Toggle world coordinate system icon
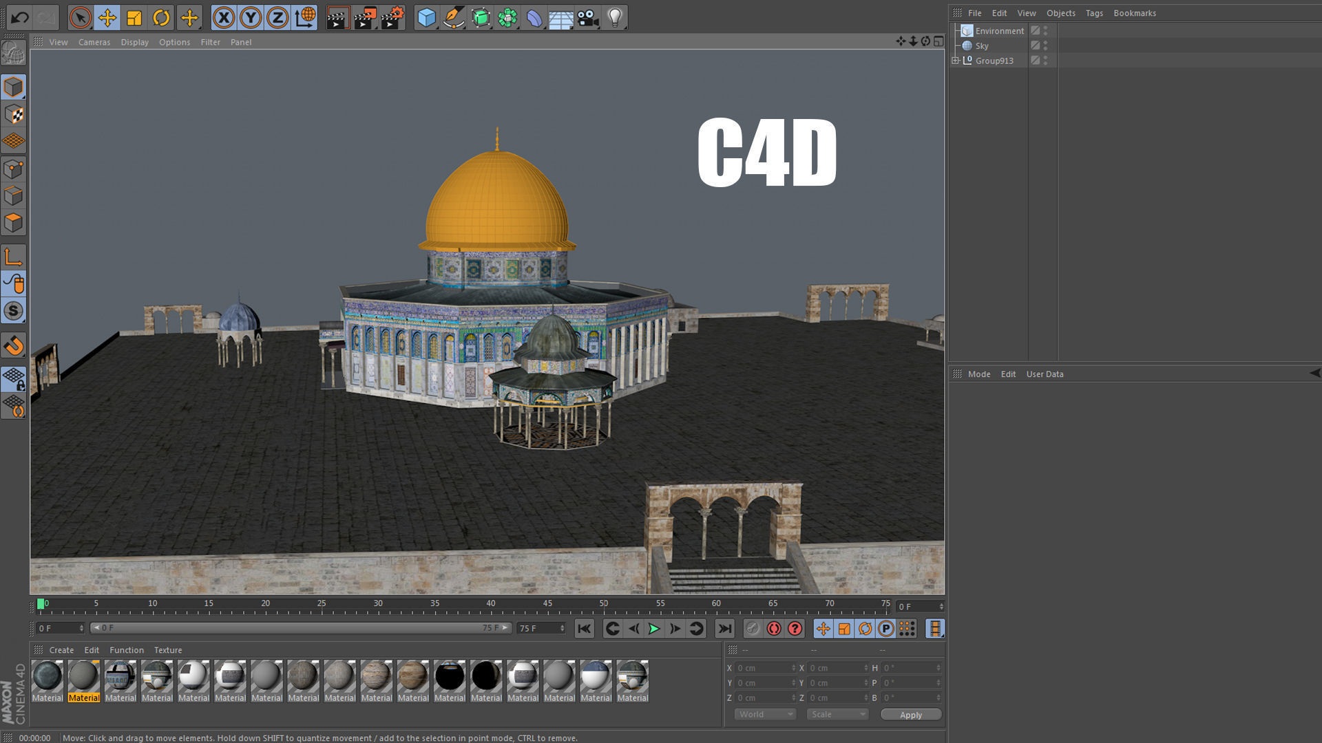The height and width of the screenshot is (743, 1322). pos(305,17)
